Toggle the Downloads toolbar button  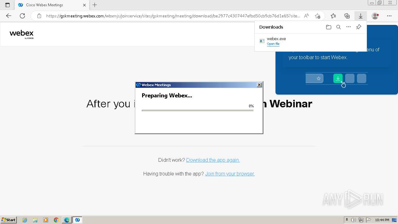(x=361, y=16)
